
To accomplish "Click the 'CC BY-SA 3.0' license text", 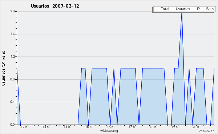I will coord(207,131).
